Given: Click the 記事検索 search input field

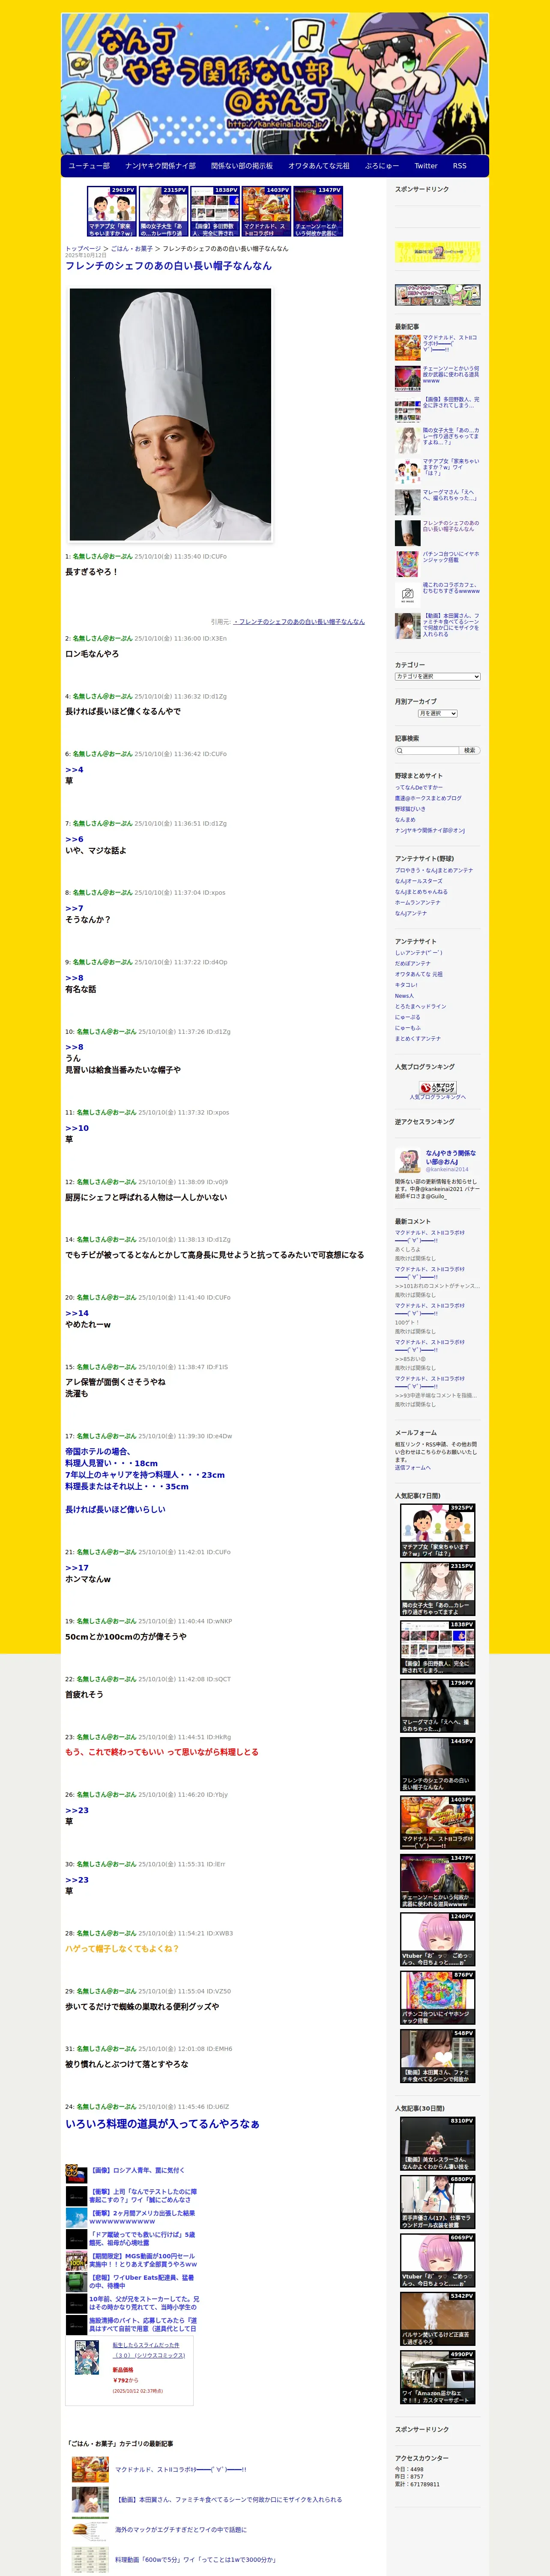Looking at the screenshot, I should [x=427, y=750].
